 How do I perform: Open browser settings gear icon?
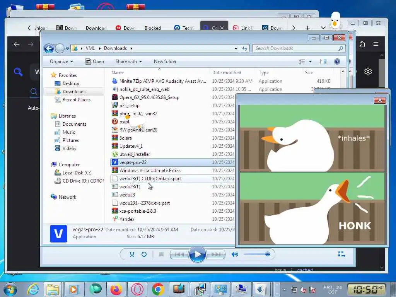point(368,72)
